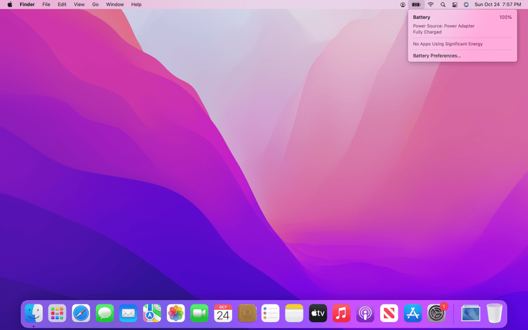Open the View menu
The width and height of the screenshot is (528, 330).
coord(79,4)
